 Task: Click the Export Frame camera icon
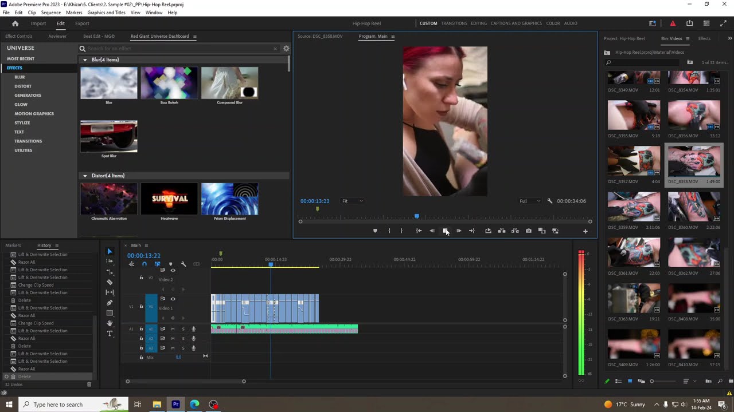coord(528,231)
